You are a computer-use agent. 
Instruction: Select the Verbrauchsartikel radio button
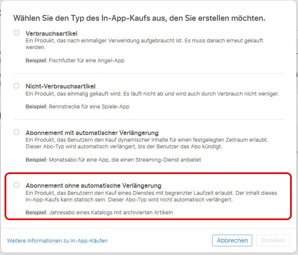[x=16, y=33]
